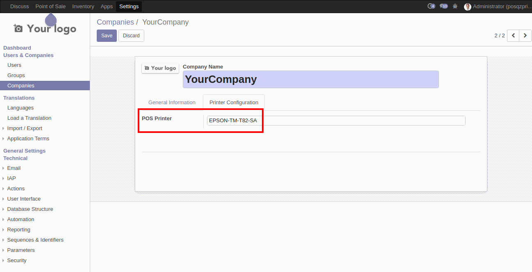
Task: Open the activities clock icon
Action: (x=431, y=6)
